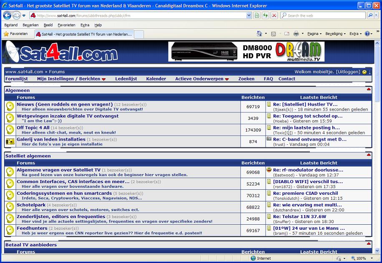Image resolution: width=382 pixels, height=263 pixels.
Task: Click the clock icon beside Feedhunters forum
Action: tap(10, 231)
